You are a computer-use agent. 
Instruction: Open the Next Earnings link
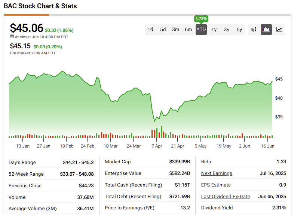click(217, 173)
